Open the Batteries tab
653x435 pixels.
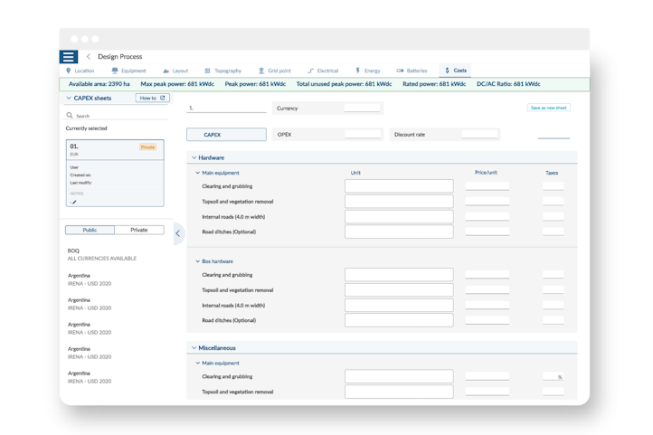[x=412, y=71]
